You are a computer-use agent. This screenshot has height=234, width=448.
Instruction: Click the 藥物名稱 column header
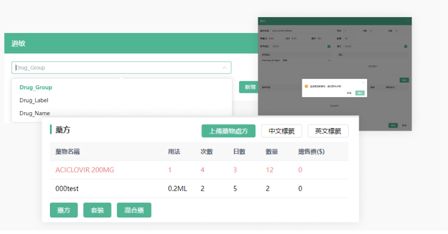[68, 152]
